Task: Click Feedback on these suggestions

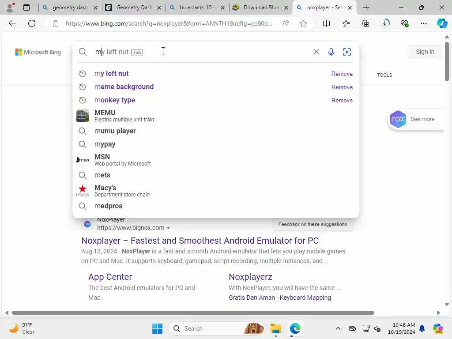Action: [313, 224]
